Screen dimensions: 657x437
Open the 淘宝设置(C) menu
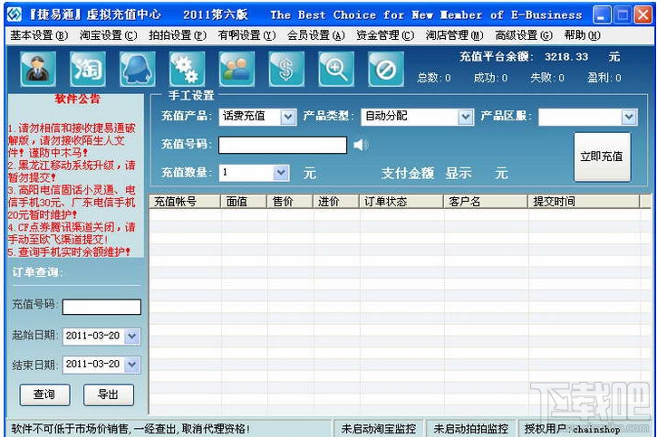108,35
